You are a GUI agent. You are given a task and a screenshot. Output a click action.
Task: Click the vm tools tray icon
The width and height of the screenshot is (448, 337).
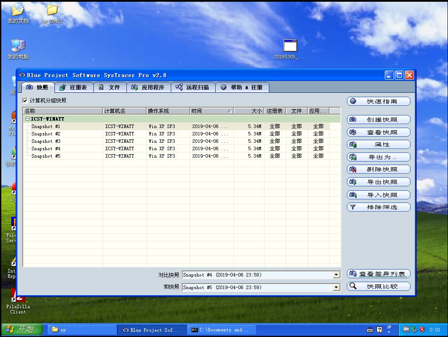point(406,329)
